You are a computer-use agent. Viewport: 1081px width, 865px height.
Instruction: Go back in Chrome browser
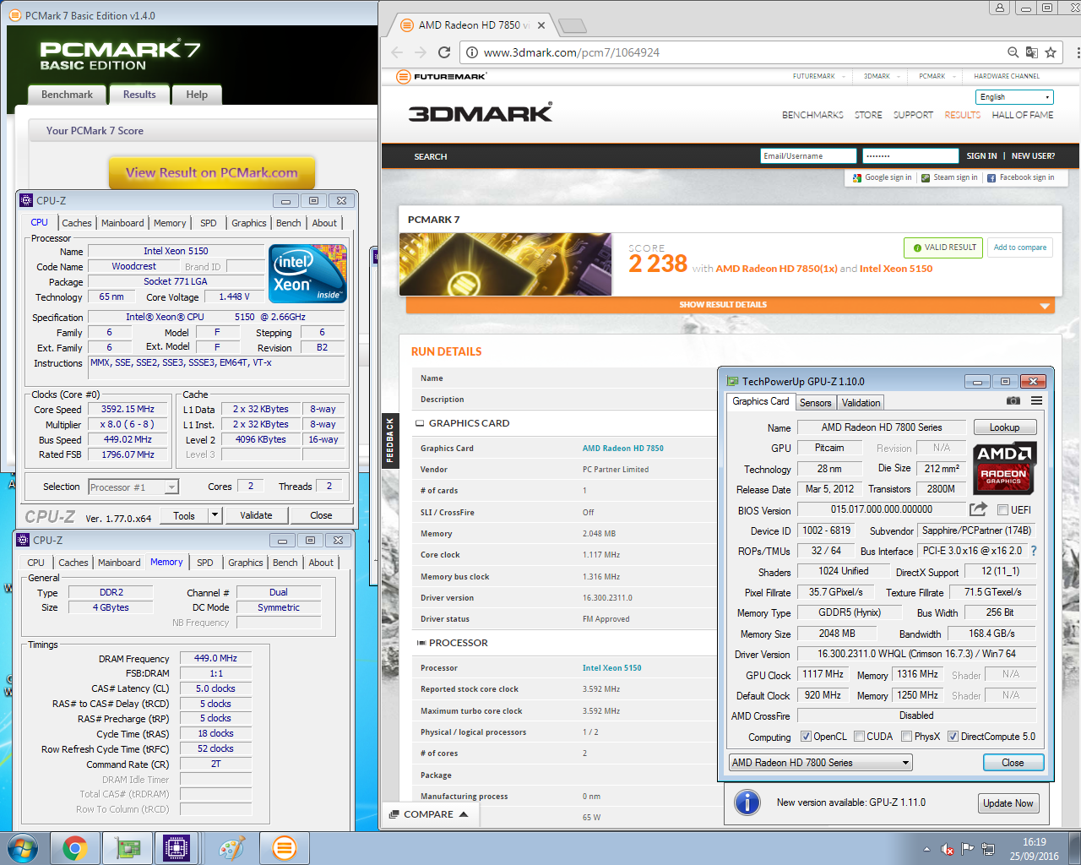(x=397, y=52)
